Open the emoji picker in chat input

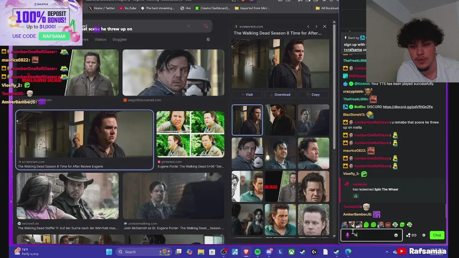point(396,235)
